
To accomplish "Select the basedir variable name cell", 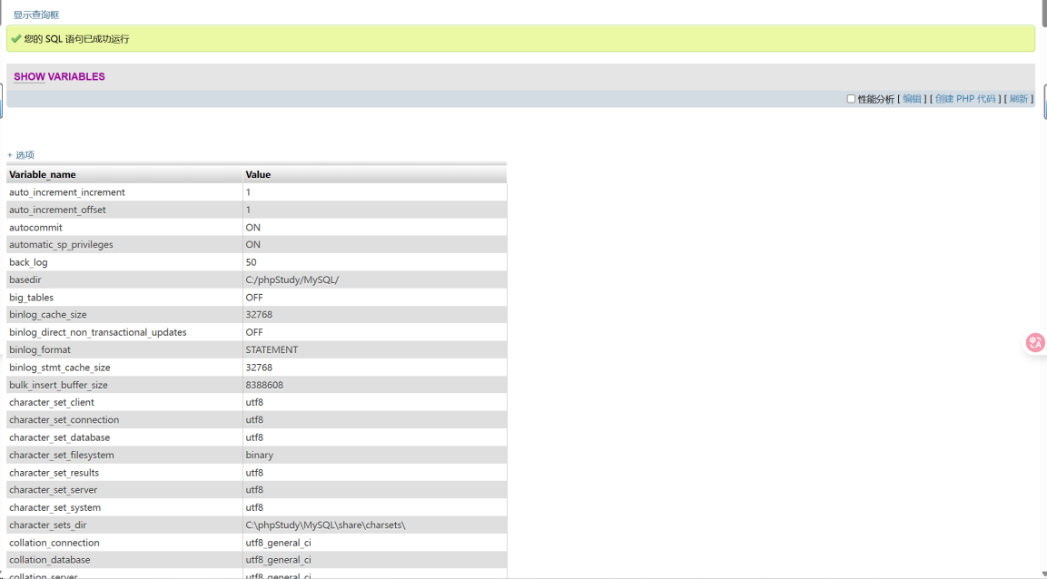I will point(25,280).
